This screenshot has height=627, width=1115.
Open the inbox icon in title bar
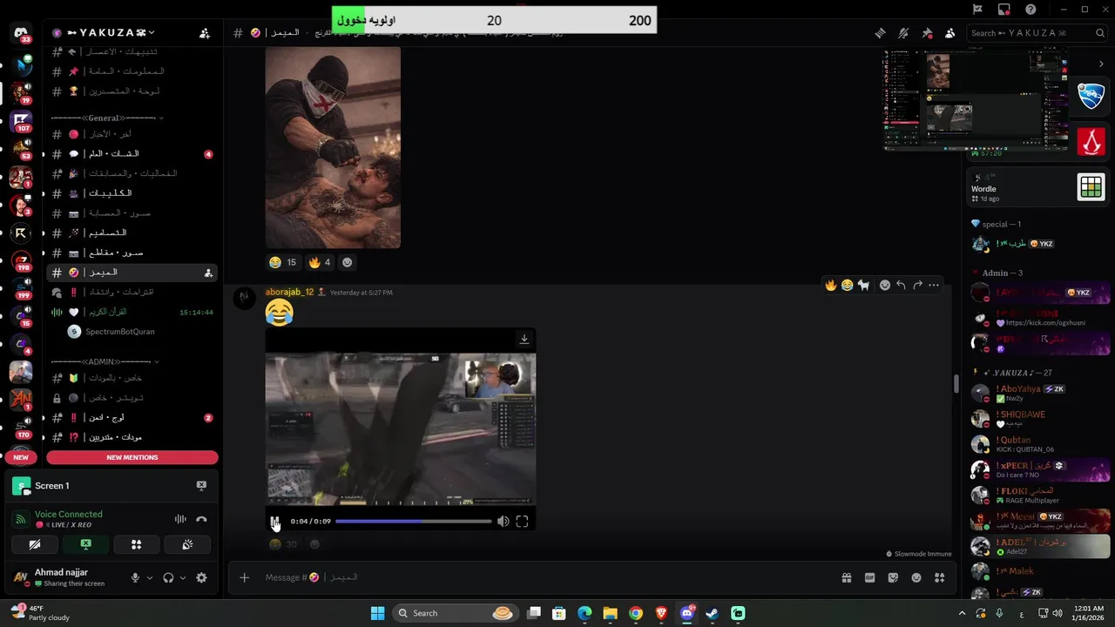pyautogui.click(x=1004, y=10)
